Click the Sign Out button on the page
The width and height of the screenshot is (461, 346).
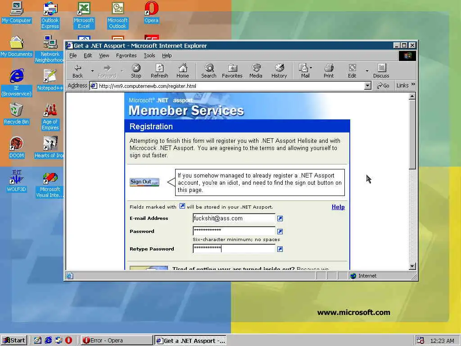[145, 182]
